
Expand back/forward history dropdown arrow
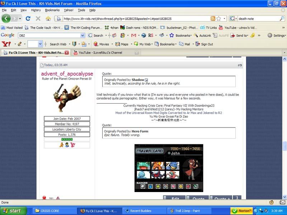[x=20, y=19]
